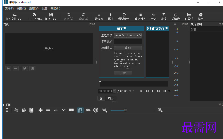Viewport: 223px width, 139px height.
Task: Open file with the 打开文件 toolbar button
Action: (14, 17)
